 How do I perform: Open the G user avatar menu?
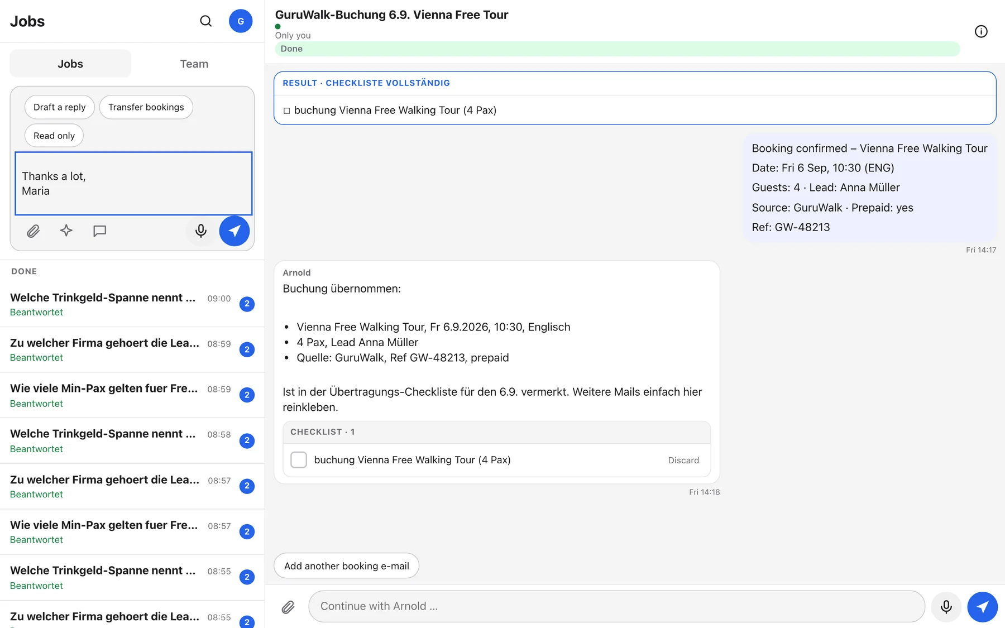[241, 21]
